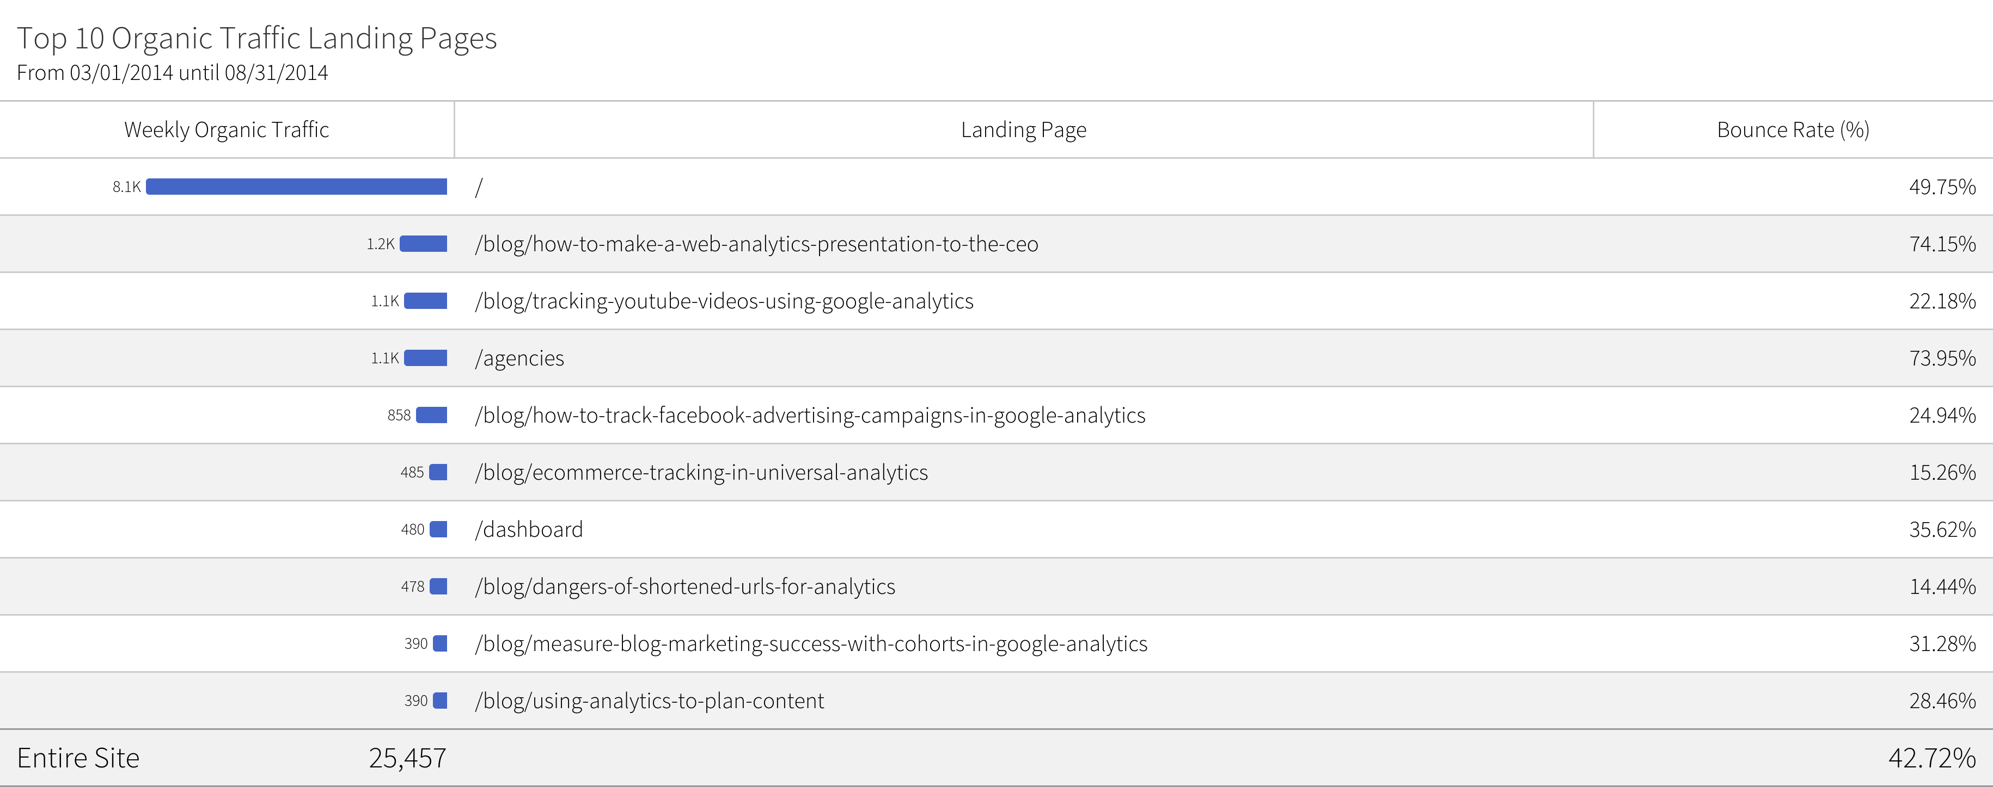
Task: Open the measure-blog-marketing-success-with-cohorts link
Action: pyautogui.click(x=811, y=644)
